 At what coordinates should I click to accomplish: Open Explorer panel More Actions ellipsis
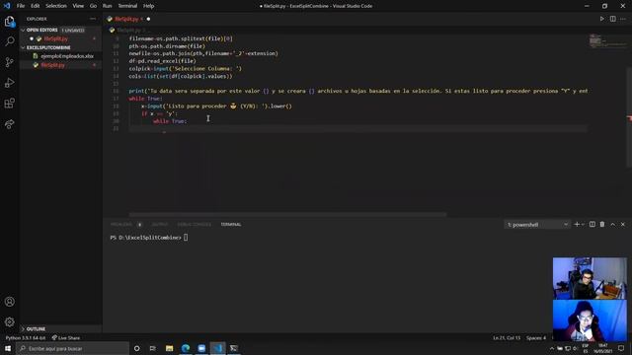tap(93, 19)
